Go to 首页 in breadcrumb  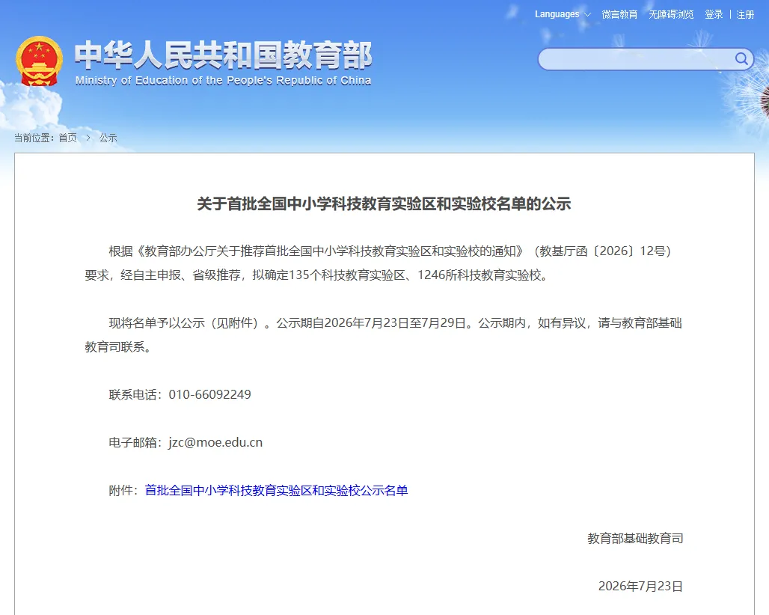click(x=67, y=138)
